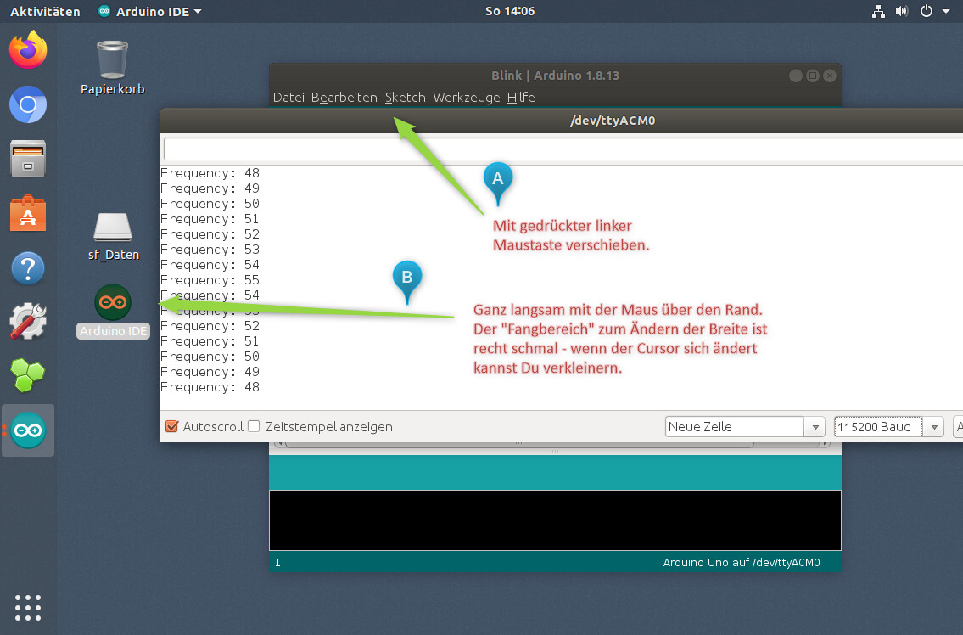
Task: Open the Werkzeuge menu
Action: click(x=466, y=97)
